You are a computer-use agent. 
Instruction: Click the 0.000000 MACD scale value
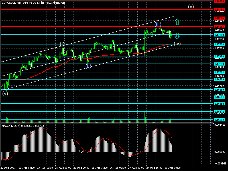coord(220,152)
